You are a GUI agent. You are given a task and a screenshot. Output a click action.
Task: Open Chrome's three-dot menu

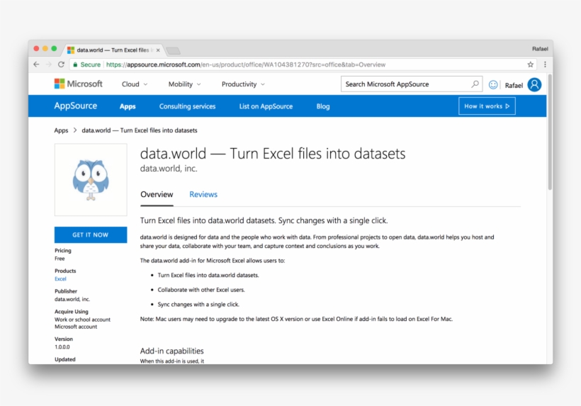(545, 64)
